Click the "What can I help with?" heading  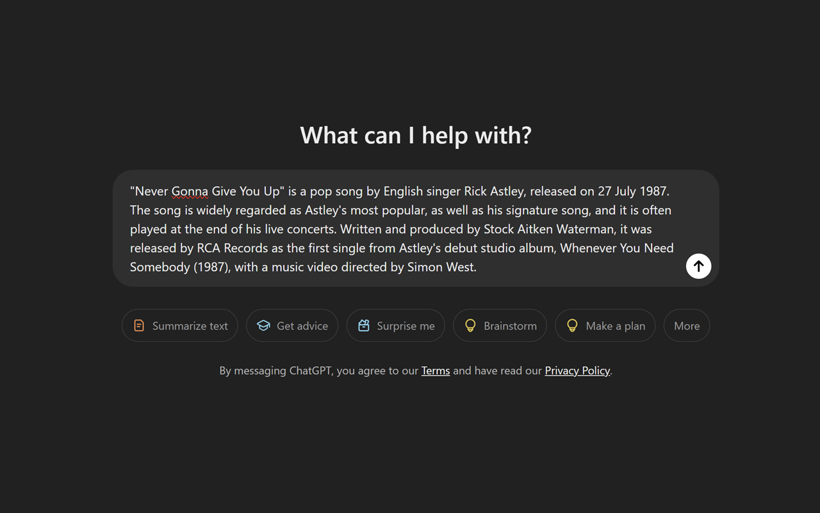click(x=416, y=135)
